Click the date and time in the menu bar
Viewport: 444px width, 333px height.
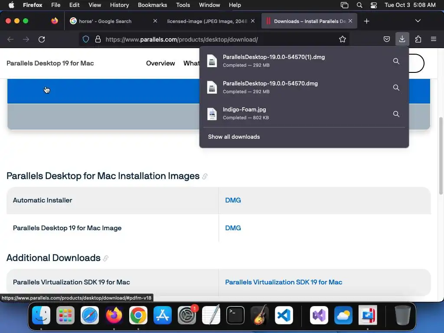[410, 5]
